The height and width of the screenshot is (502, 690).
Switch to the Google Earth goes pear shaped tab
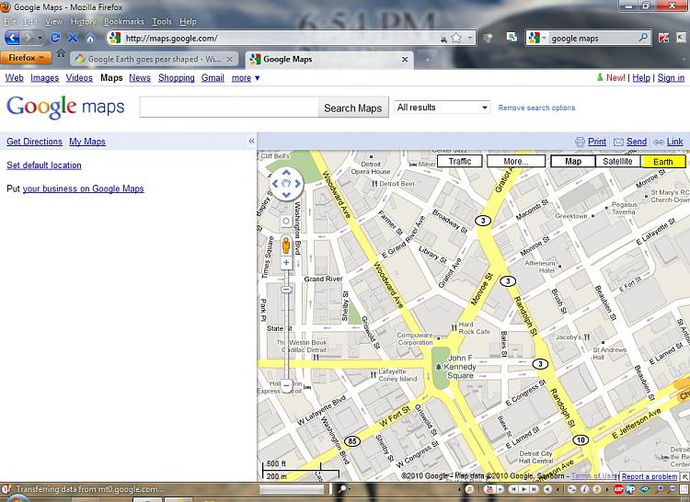(154, 59)
